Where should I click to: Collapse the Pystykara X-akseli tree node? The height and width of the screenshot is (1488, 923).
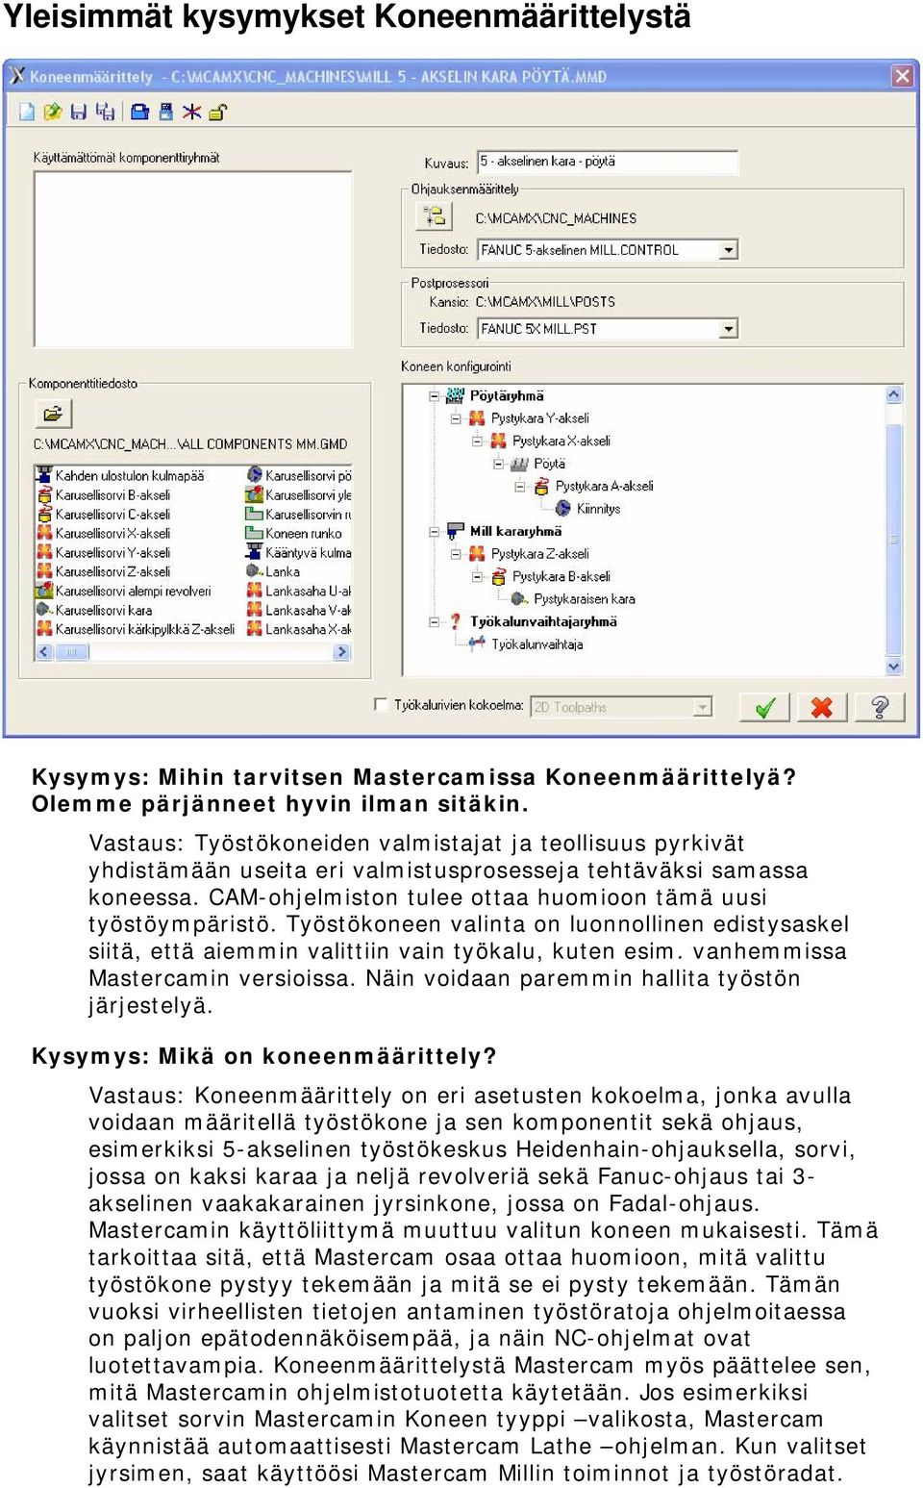tap(477, 441)
